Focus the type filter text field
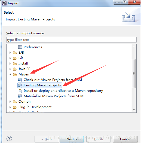This screenshot has height=143, width=141. [x=71, y=40]
